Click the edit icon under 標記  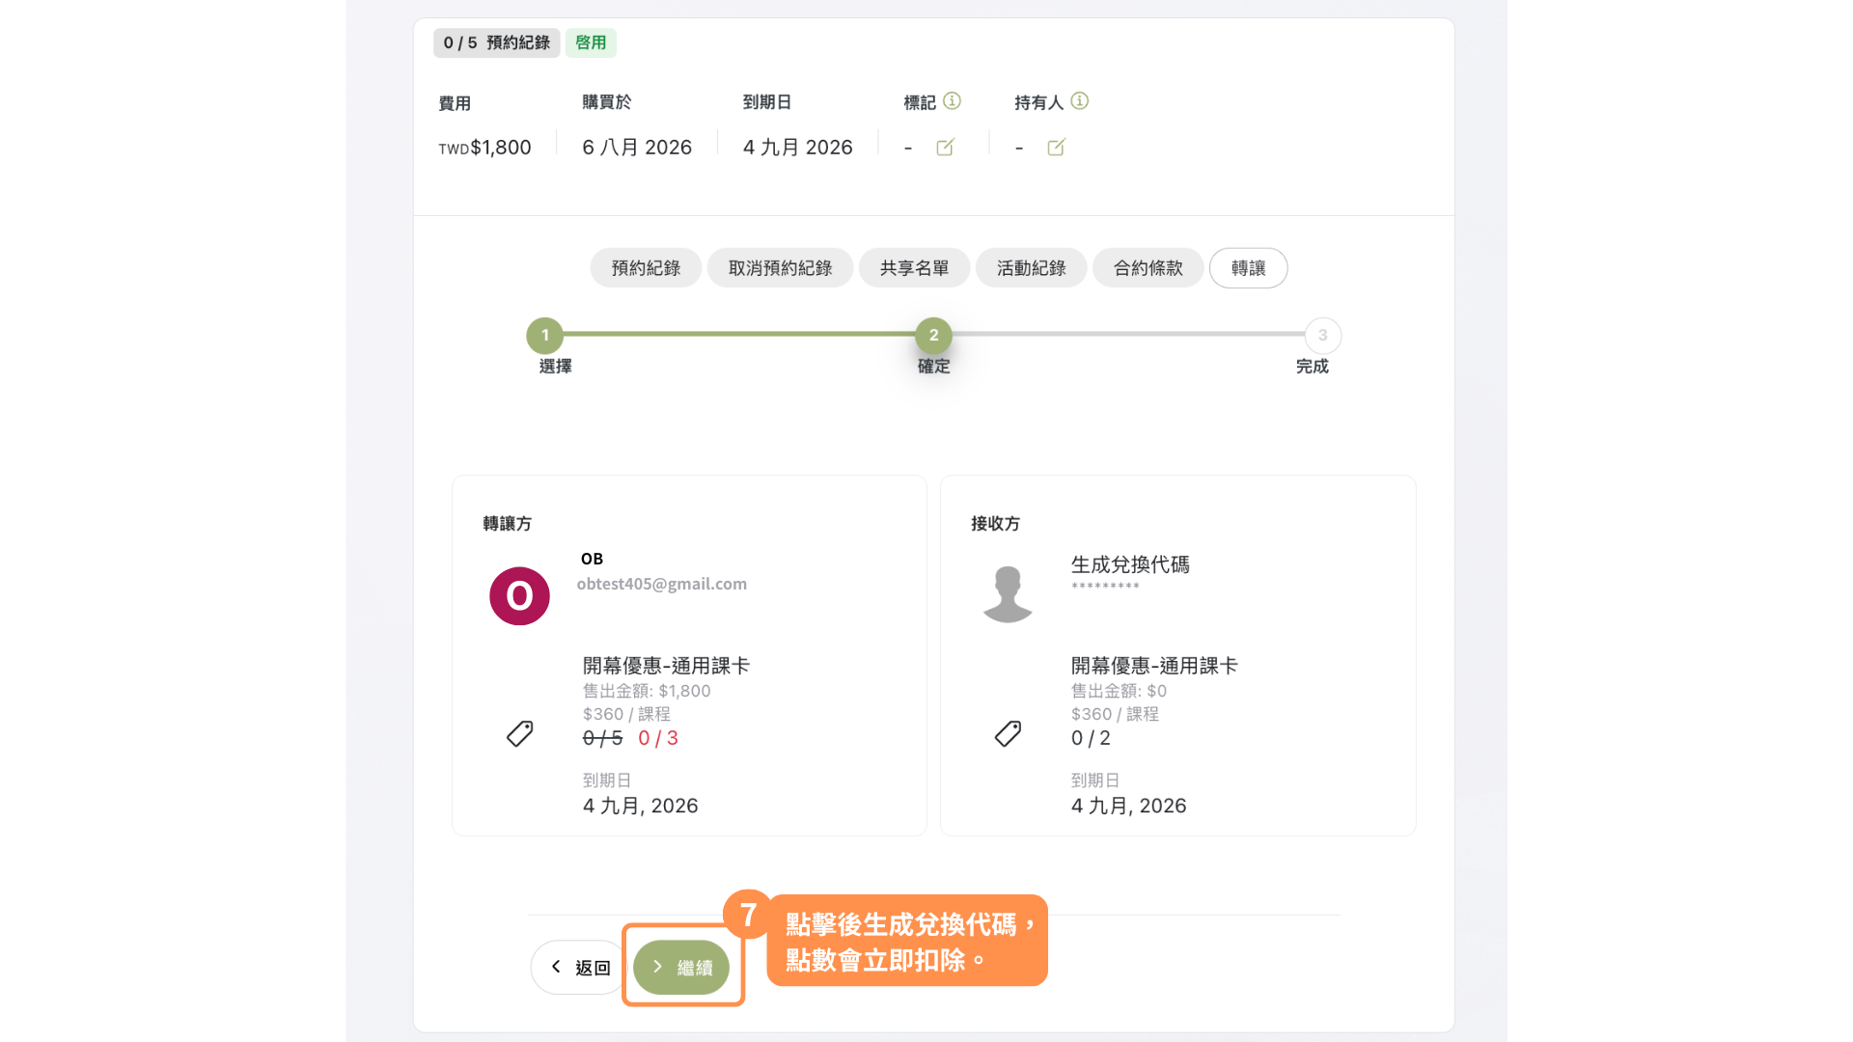(x=945, y=147)
